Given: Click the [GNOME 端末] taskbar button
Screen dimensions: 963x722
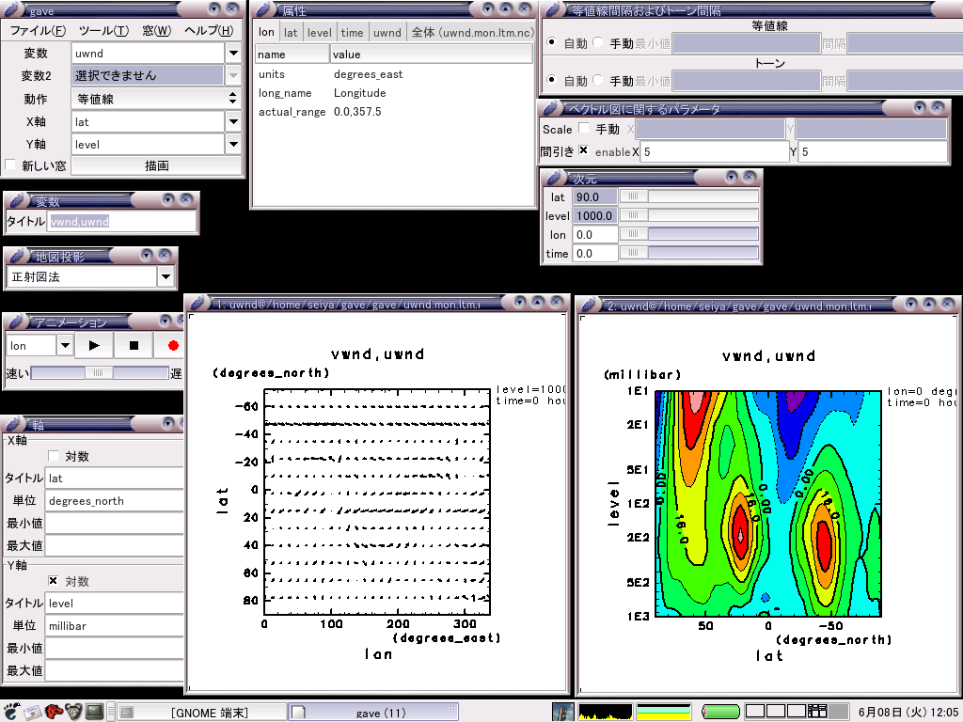Looking at the screenshot, I should pyautogui.click(x=201, y=713).
